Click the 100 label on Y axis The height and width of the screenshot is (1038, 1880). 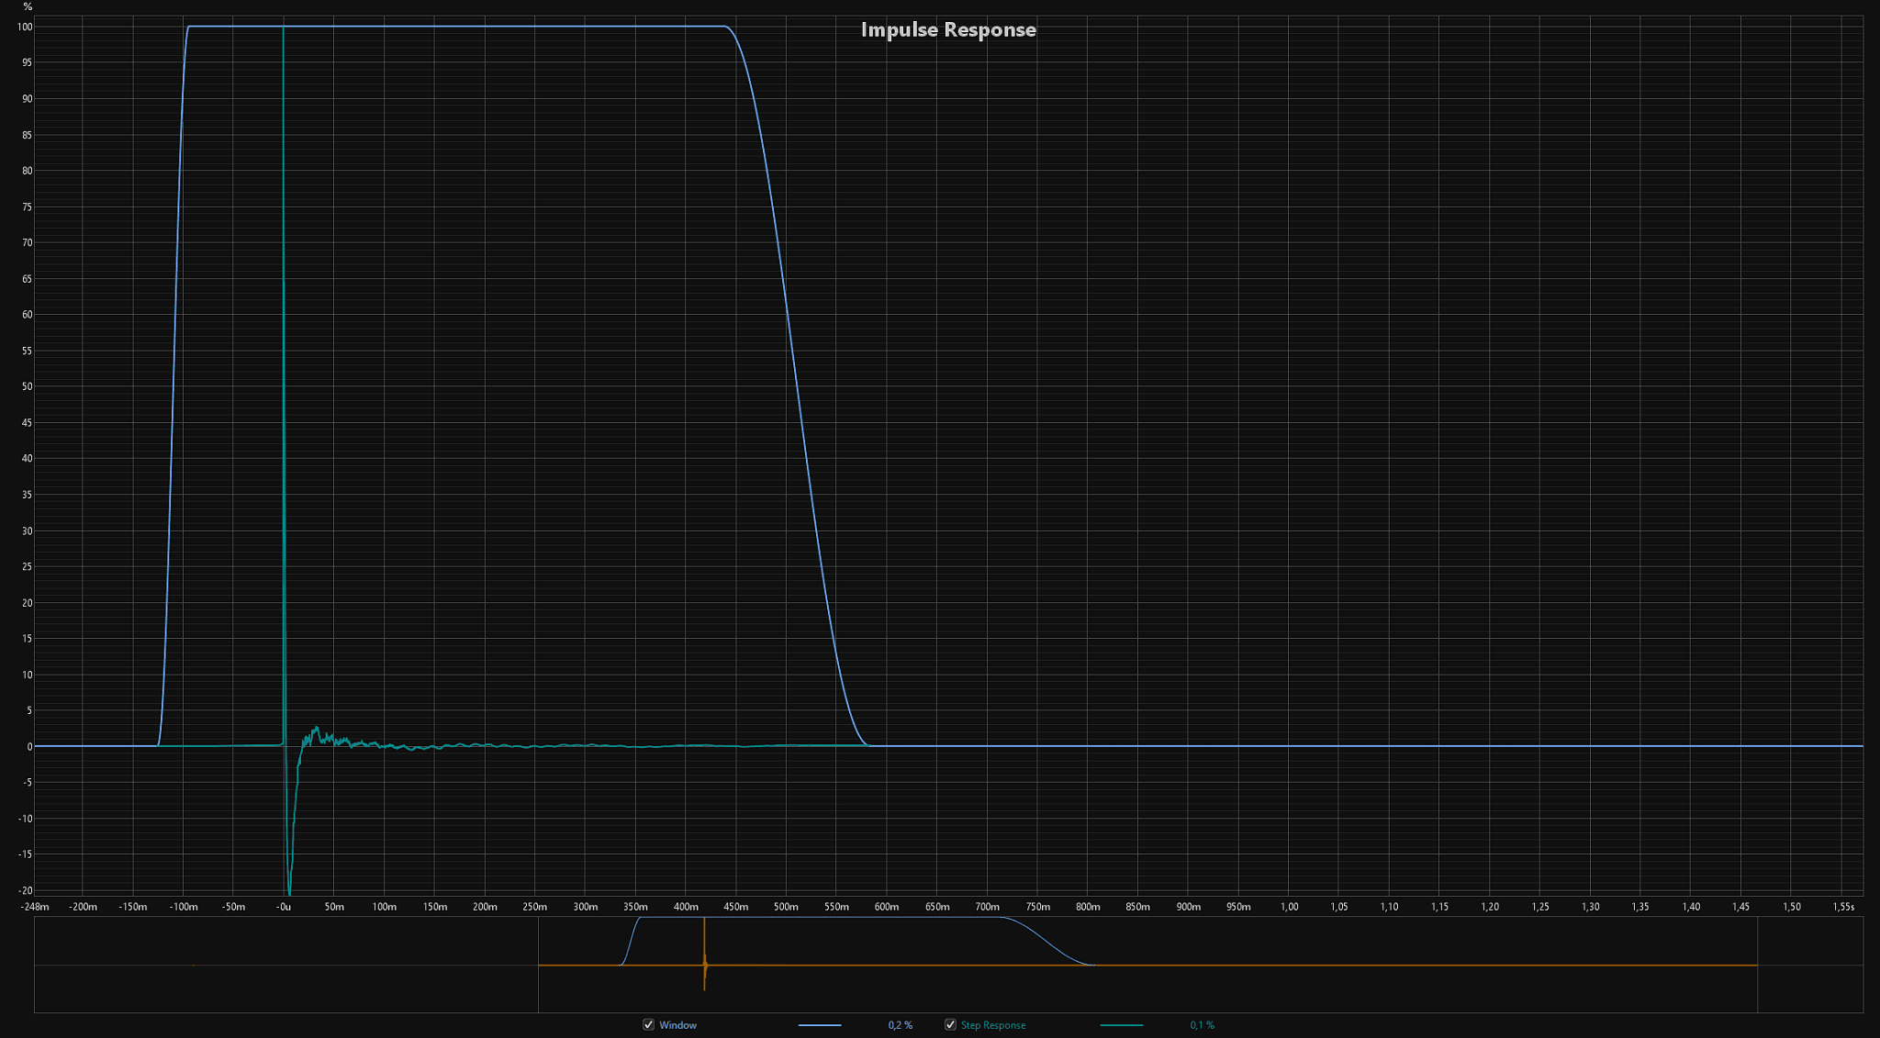25,27
